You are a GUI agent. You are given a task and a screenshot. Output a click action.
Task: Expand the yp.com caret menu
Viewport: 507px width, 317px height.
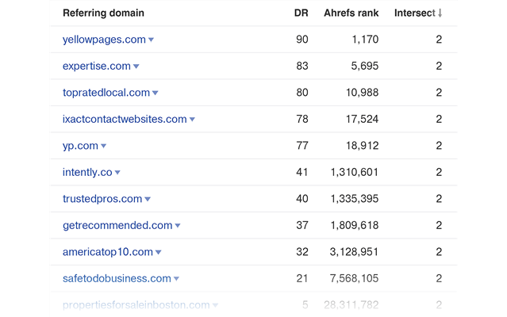point(104,146)
